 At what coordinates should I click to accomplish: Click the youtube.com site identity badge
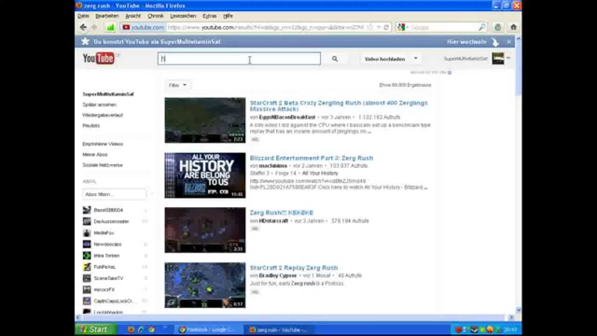point(143,28)
